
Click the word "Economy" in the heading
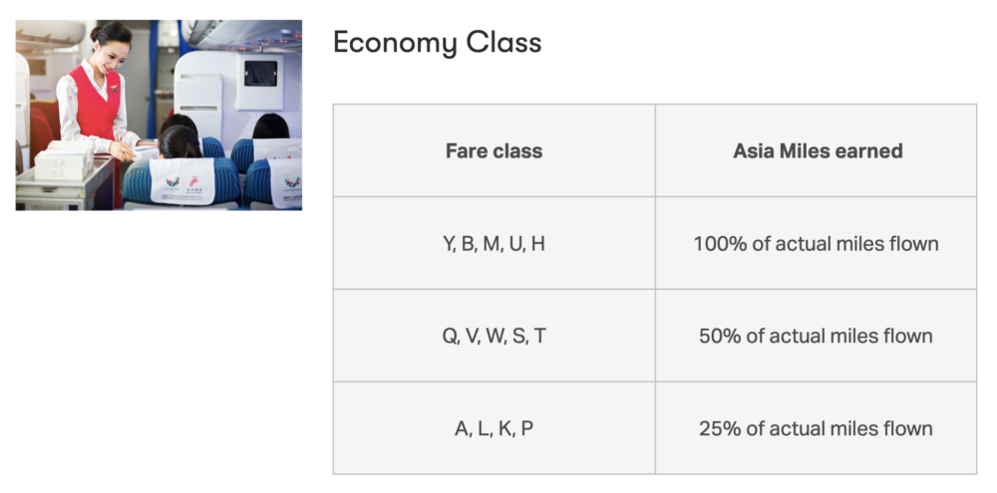point(394,43)
